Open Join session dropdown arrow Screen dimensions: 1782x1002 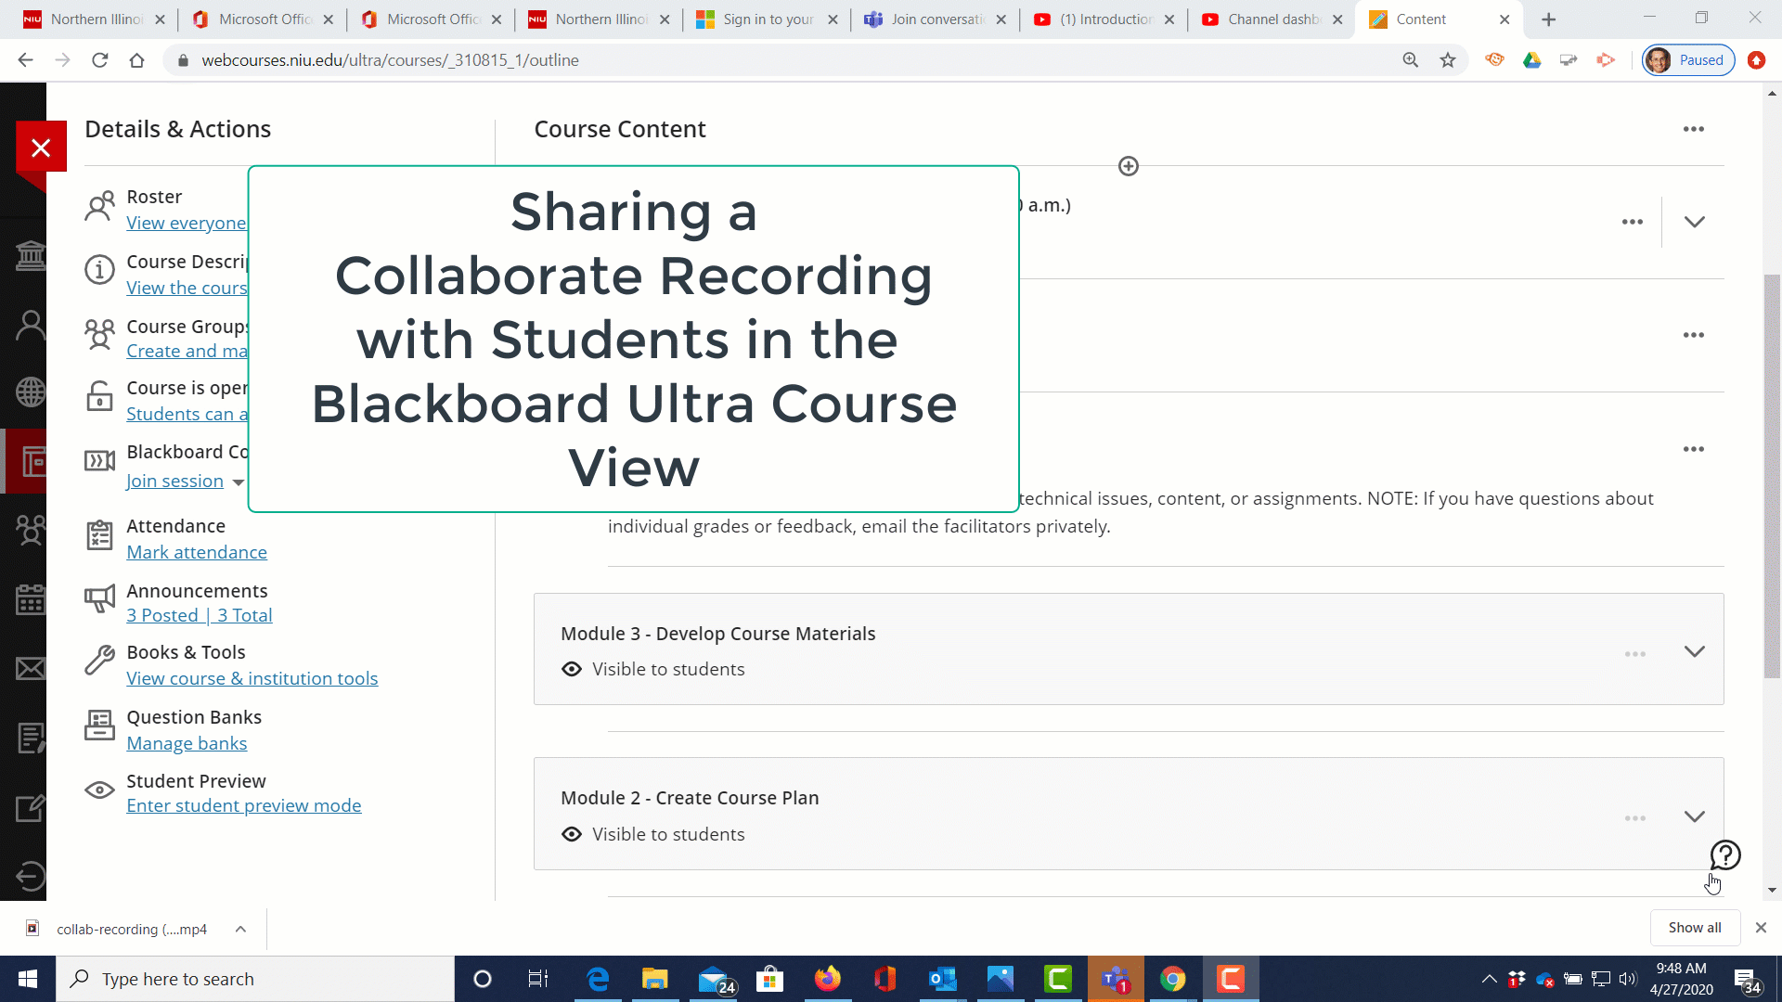coord(239,482)
